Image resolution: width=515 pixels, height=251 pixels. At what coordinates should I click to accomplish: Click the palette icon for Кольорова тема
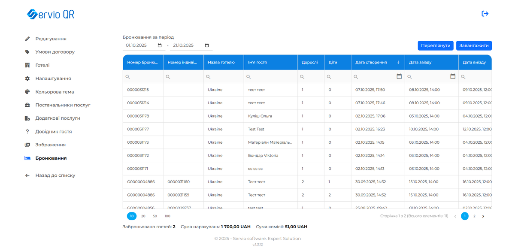[27, 92]
